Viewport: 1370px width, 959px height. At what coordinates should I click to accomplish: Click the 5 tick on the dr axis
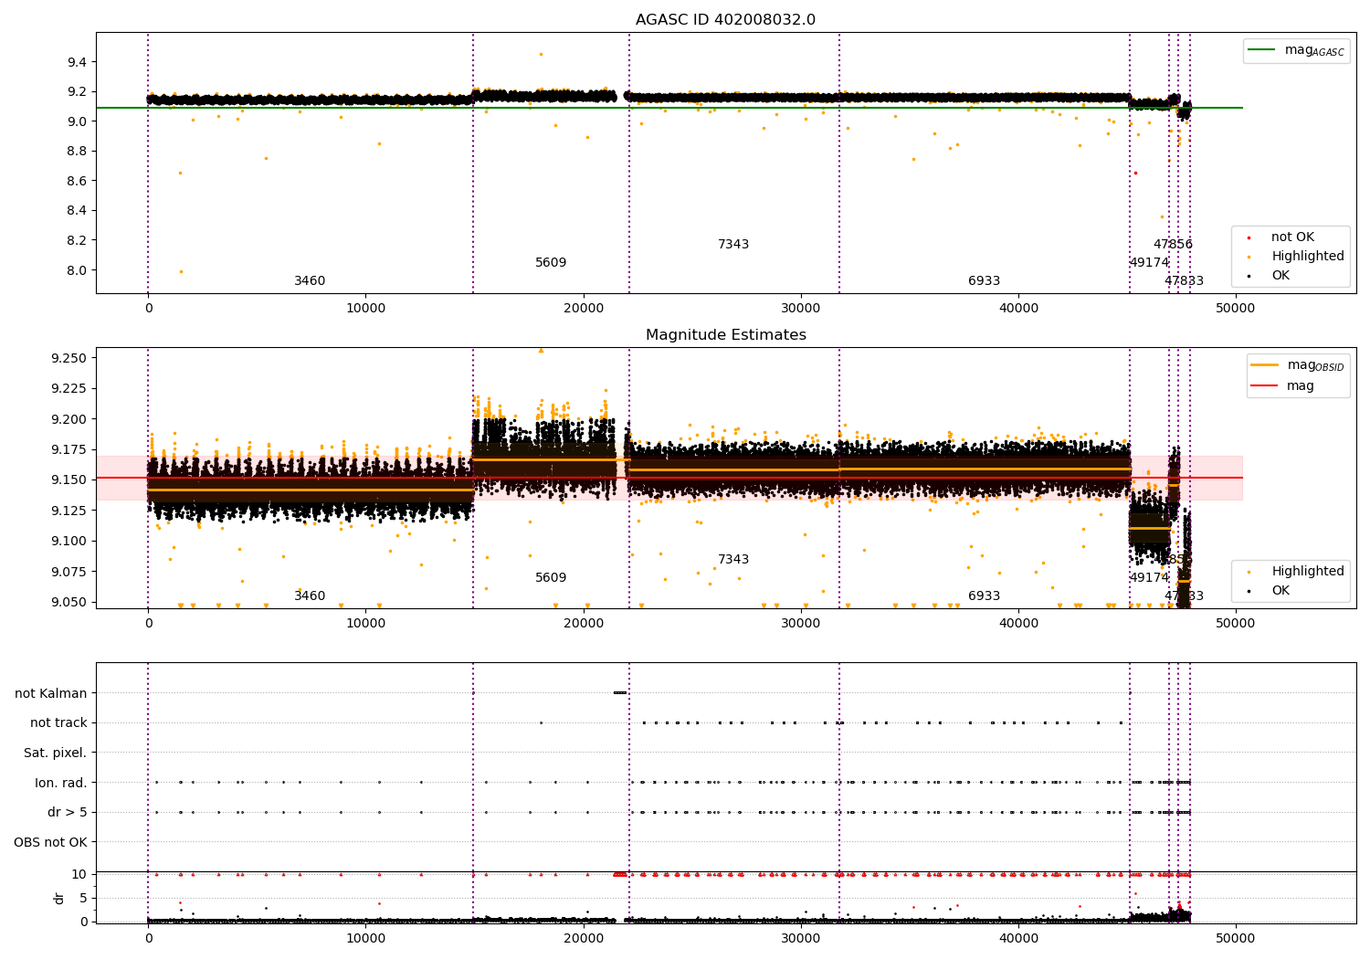tap(83, 898)
